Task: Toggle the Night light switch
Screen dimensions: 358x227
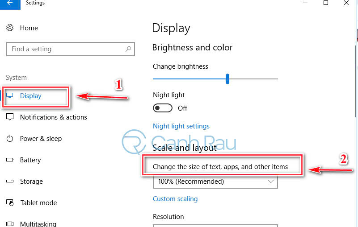Action: click(163, 108)
